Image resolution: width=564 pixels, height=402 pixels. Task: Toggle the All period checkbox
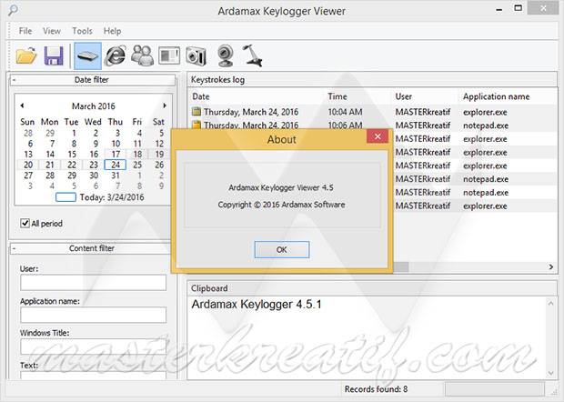click(x=25, y=224)
